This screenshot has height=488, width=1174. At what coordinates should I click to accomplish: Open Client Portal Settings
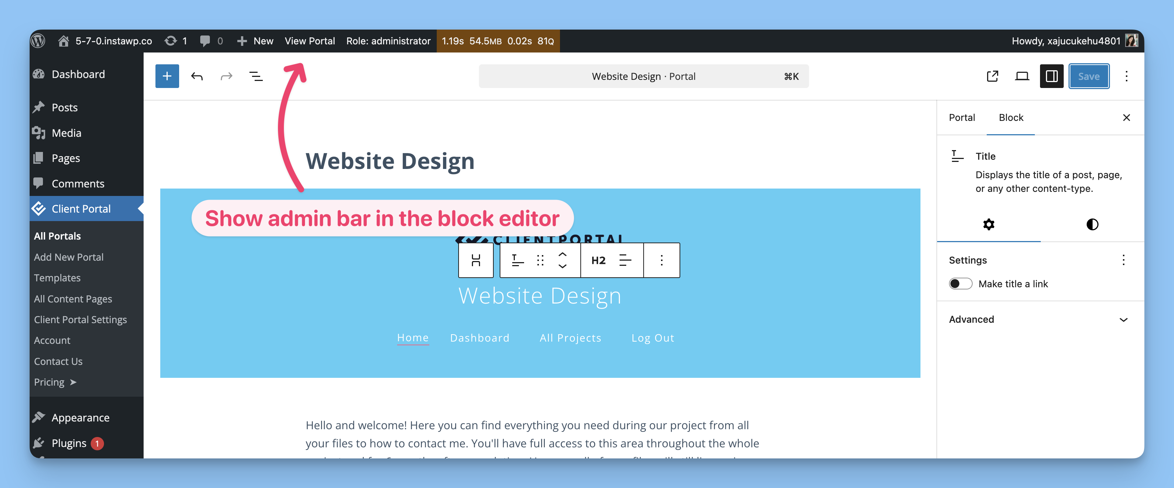pyautogui.click(x=80, y=319)
